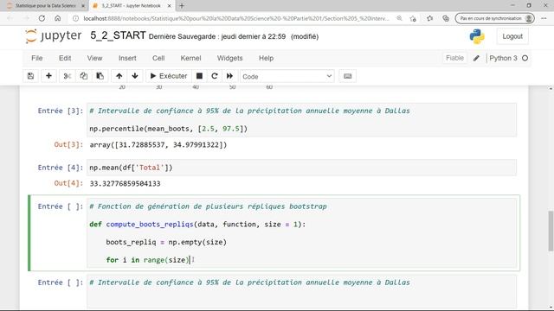Screen dimensions: 554x311
Task: Open the browser collections icon
Action: pyautogui.click(x=446, y=18)
